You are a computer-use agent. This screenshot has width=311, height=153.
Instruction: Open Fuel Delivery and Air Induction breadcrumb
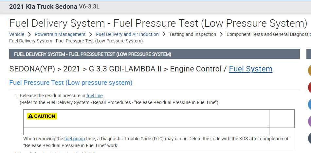(127, 34)
